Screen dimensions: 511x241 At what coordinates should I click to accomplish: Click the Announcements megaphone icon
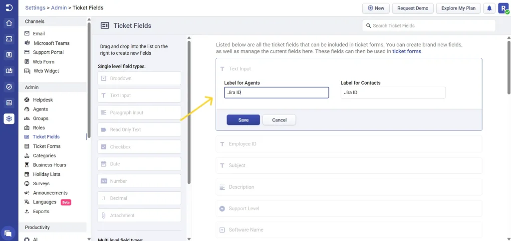coord(27,193)
